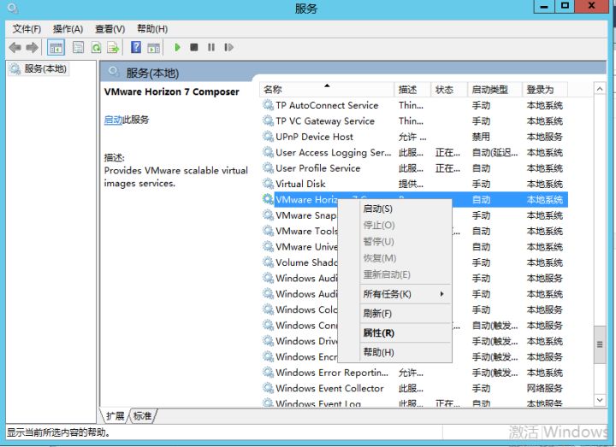Click 自动(延迟... startup type of User Access Logging
Image resolution: width=616 pixels, height=447 pixels.
coord(495,152)
